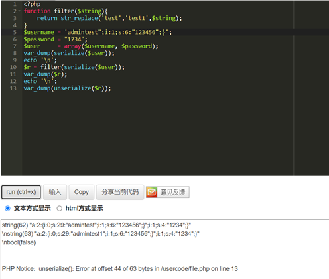The image size is (329, 279).
Task: Click the '\nbool(false)' output line
Action: coord(19,242)
